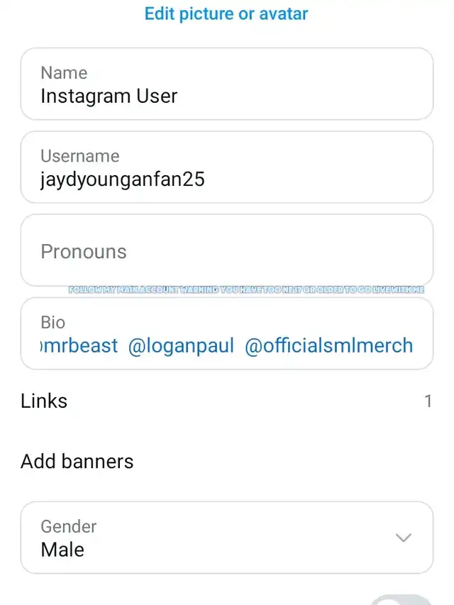Open the Add banners option
The width and height of the screenshot is (454, 605).
[77, 461]
